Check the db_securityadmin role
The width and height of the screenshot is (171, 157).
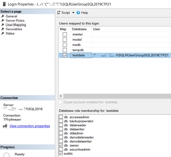61,149
